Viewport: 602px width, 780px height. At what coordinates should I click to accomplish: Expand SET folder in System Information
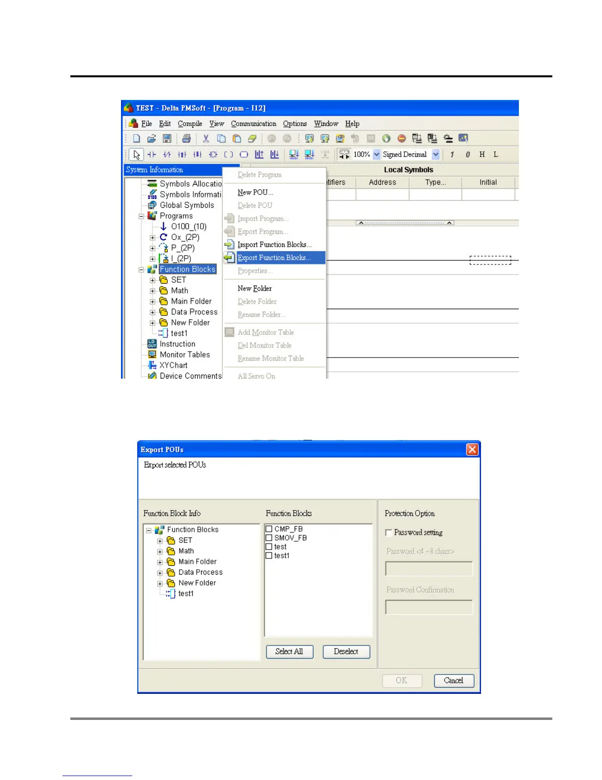152,280
